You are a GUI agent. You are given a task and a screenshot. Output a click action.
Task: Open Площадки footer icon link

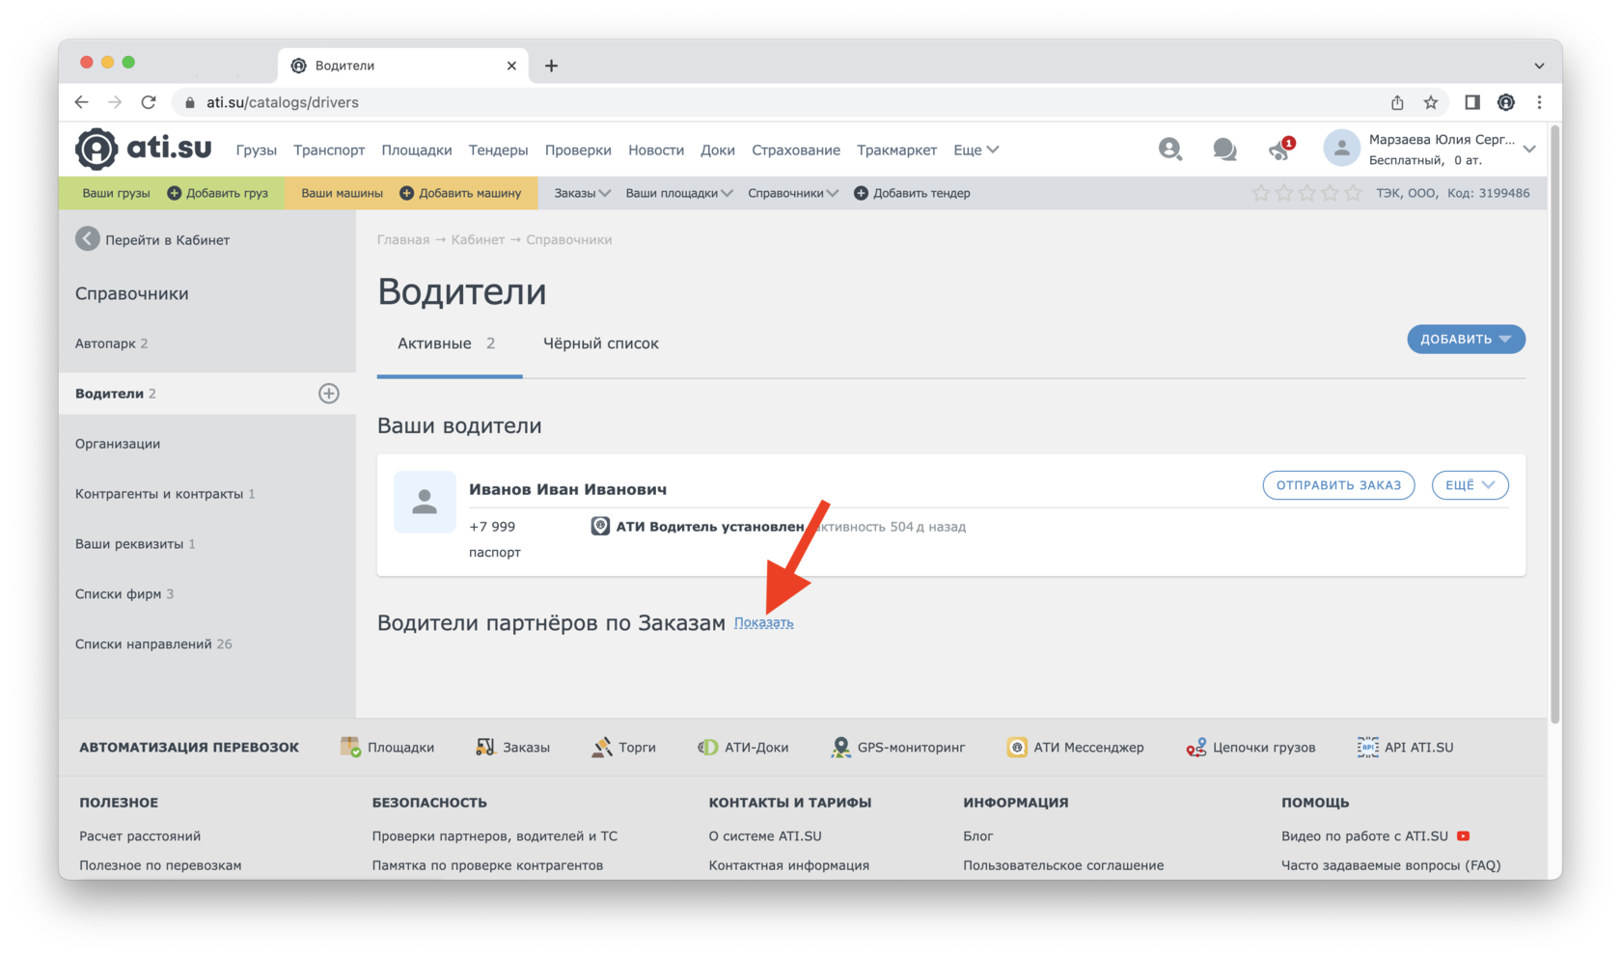(387, 747)
